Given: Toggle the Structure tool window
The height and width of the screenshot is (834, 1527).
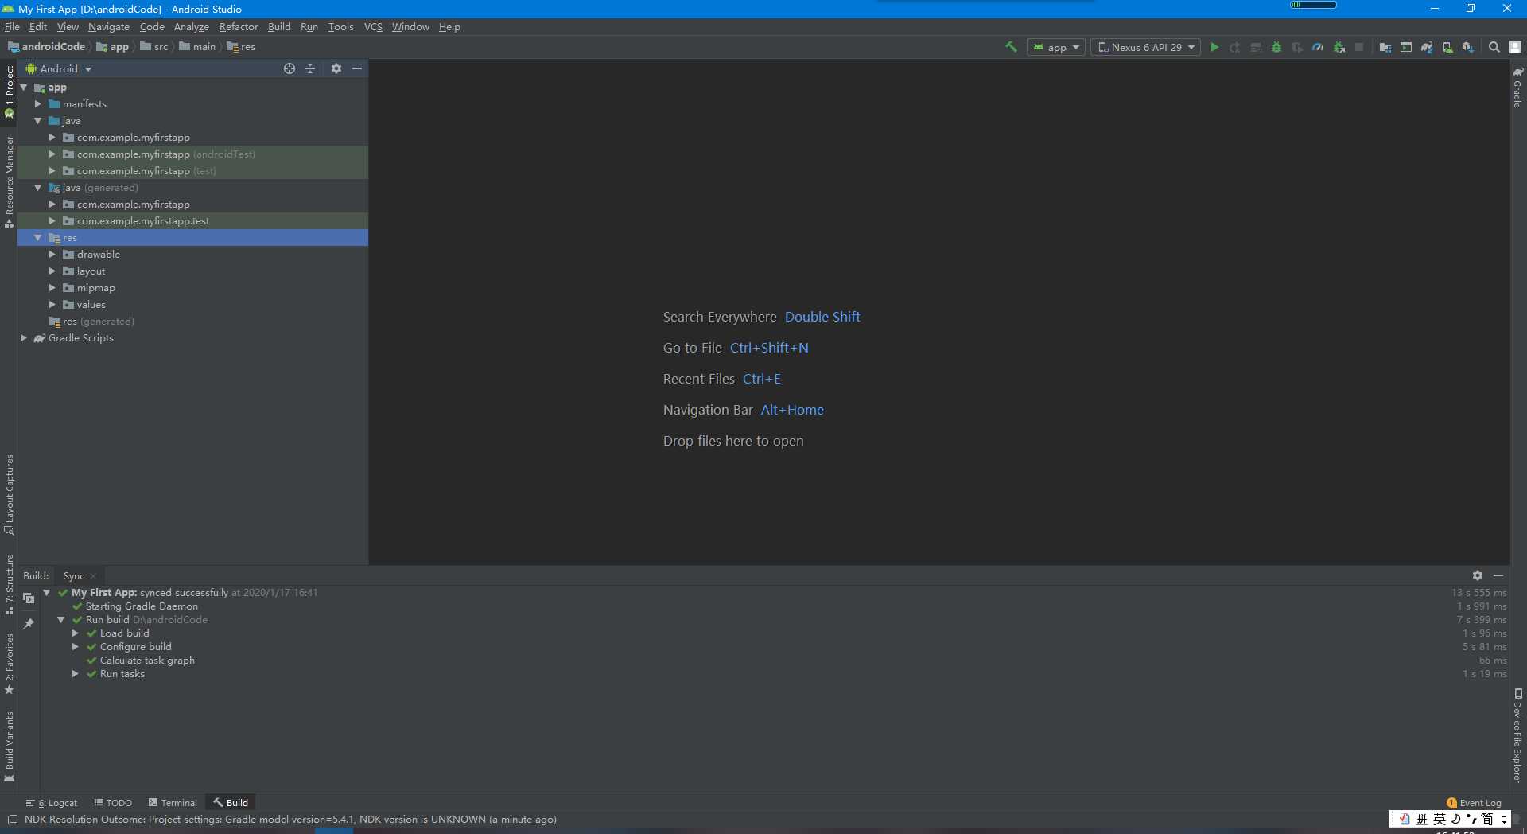Looking at the screenshot, I should point(9,585).
